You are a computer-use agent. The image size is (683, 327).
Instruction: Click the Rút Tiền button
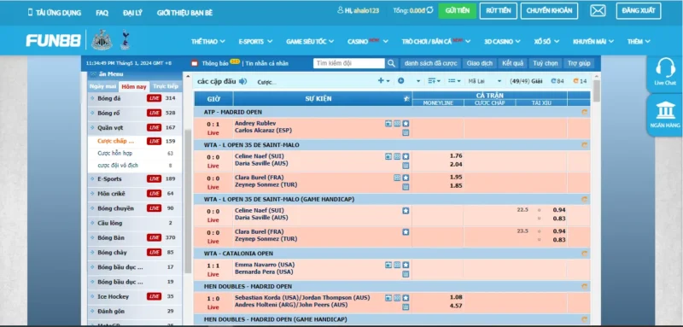point(499,10)
